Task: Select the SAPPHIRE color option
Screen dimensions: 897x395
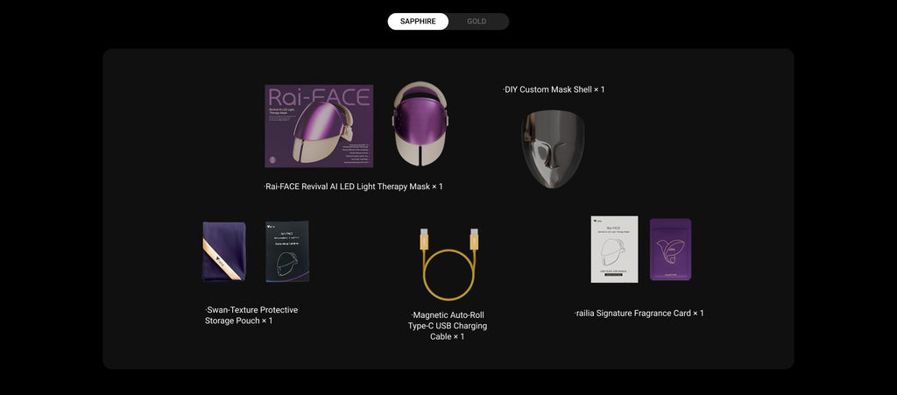Action: click(x=418, y=22)
